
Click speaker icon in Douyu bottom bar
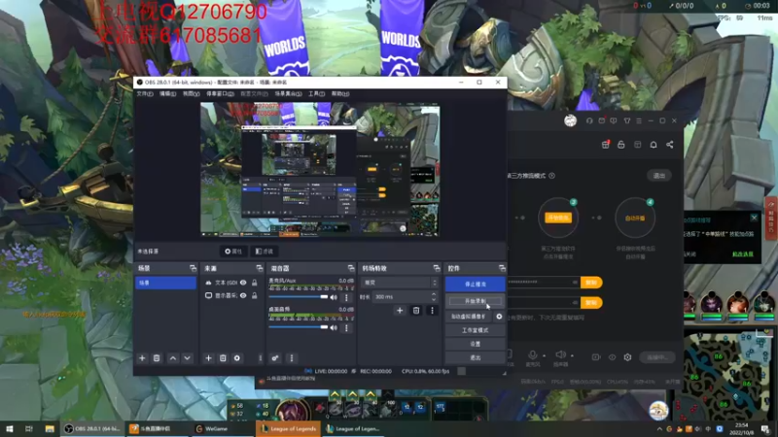(x=560, y=354)
